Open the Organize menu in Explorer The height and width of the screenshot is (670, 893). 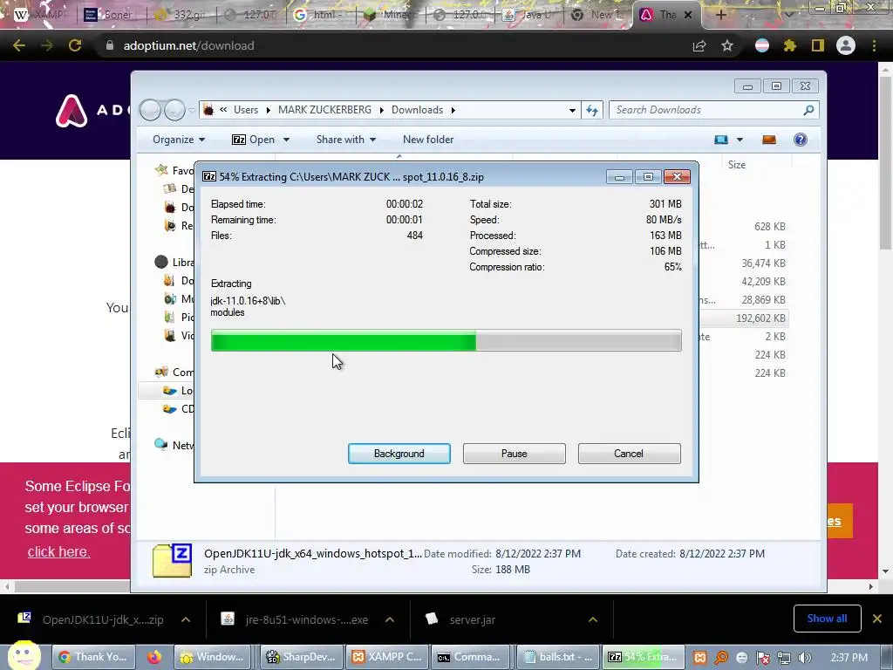[x=178, y=140]
